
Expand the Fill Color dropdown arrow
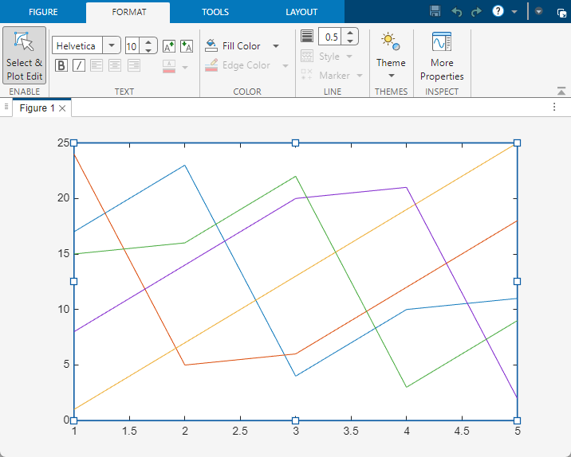point(276,46)
